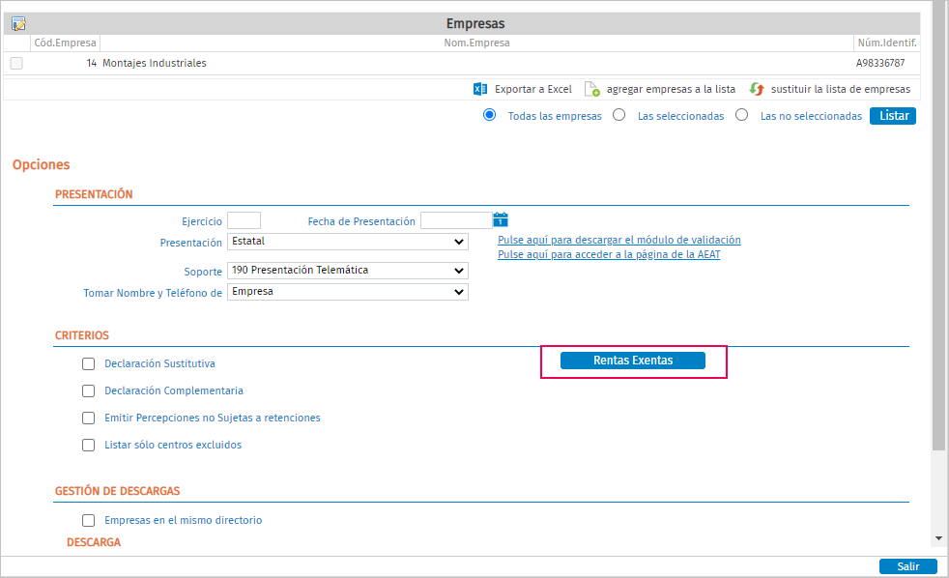The height and width of the screenshot is (578, 949).
Task: Enable Declaración Sustitutiva checkbox
Action: 89,364
